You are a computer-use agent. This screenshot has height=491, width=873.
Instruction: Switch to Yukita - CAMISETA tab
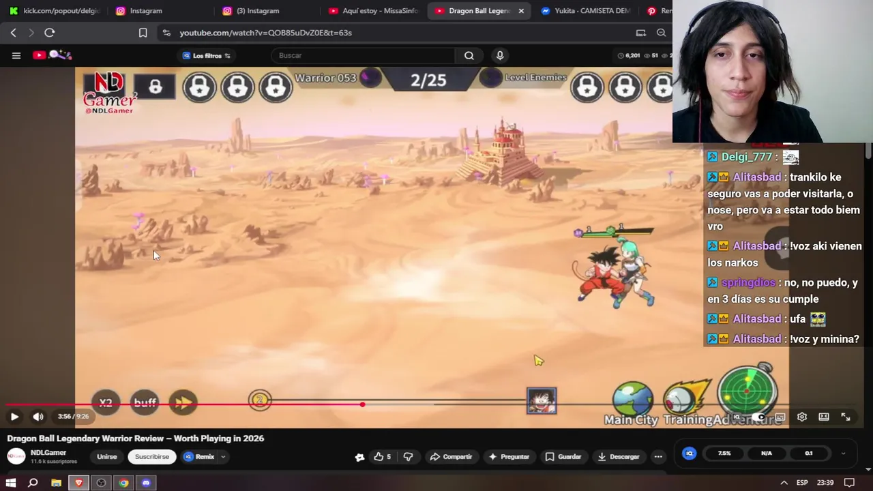pyautogui.click(x=585, y=11)
